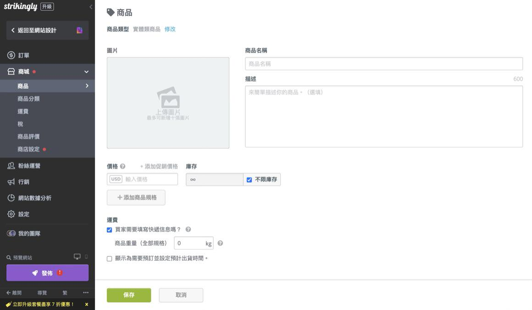Enable 顯示為需要預訂 pre-order checkbox
Screen dimensions: 532x310
pyautogui.click(x=109, y=259)
